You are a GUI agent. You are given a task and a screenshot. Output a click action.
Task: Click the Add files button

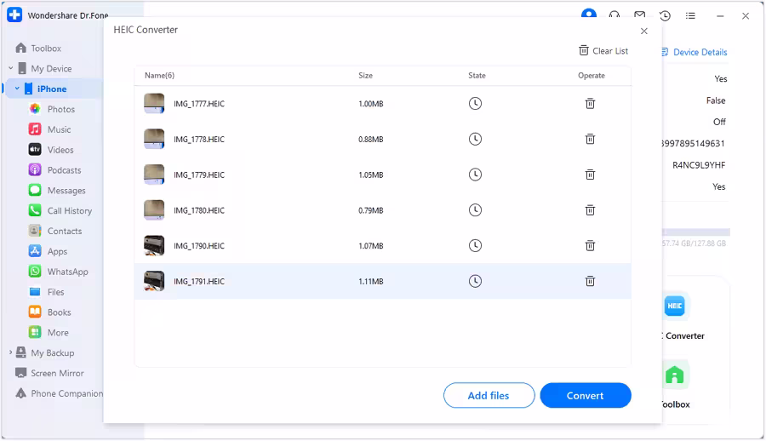[489, 395]
